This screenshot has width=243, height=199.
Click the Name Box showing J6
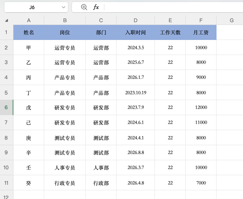pyautogui.click(x=36, y=7)
